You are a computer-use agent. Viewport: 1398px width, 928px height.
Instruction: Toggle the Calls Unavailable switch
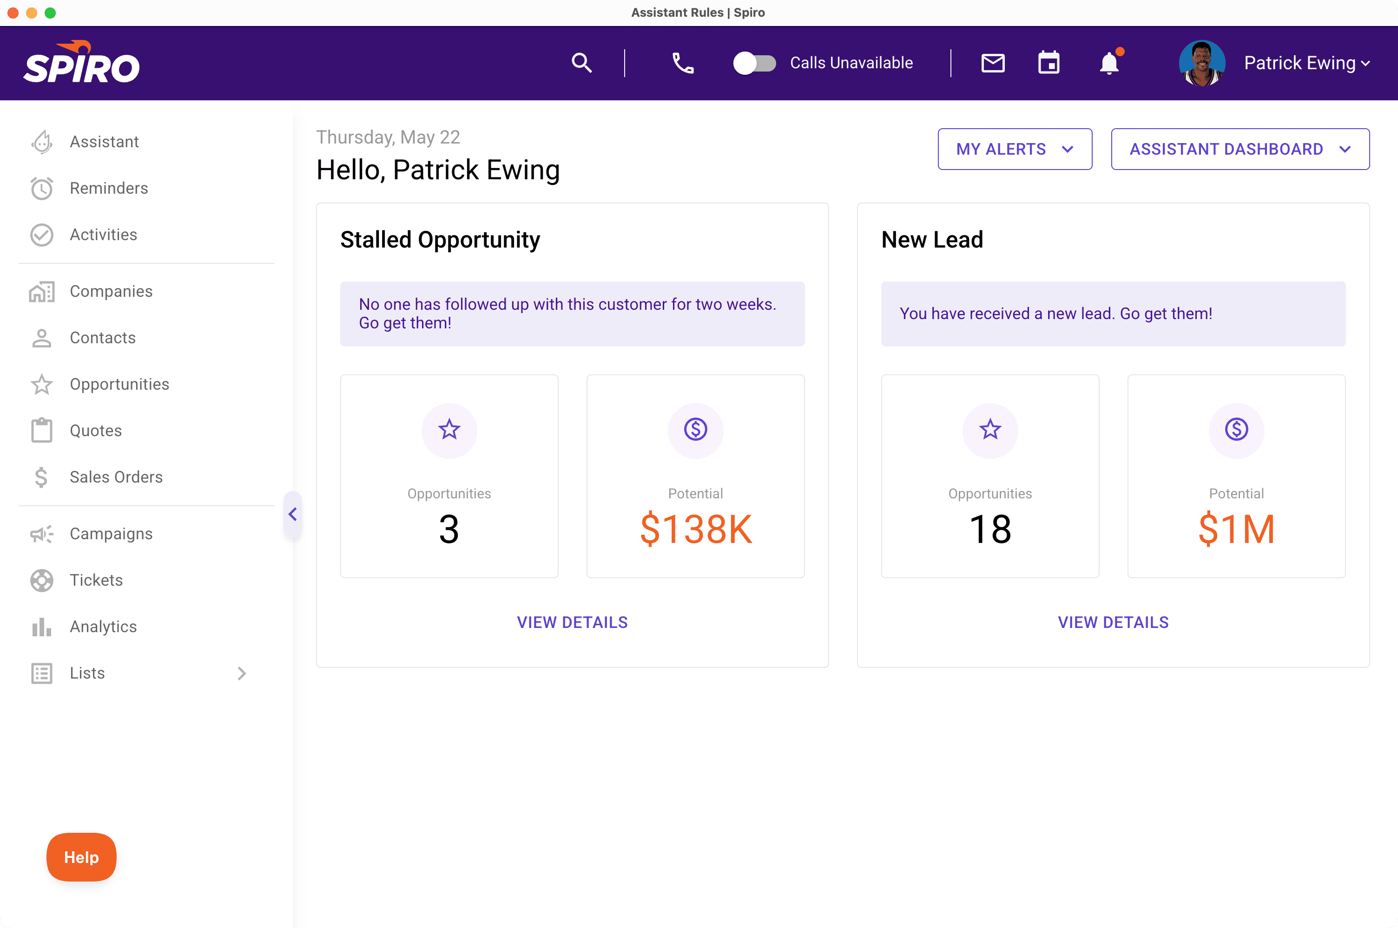click(x=754, y=63)
